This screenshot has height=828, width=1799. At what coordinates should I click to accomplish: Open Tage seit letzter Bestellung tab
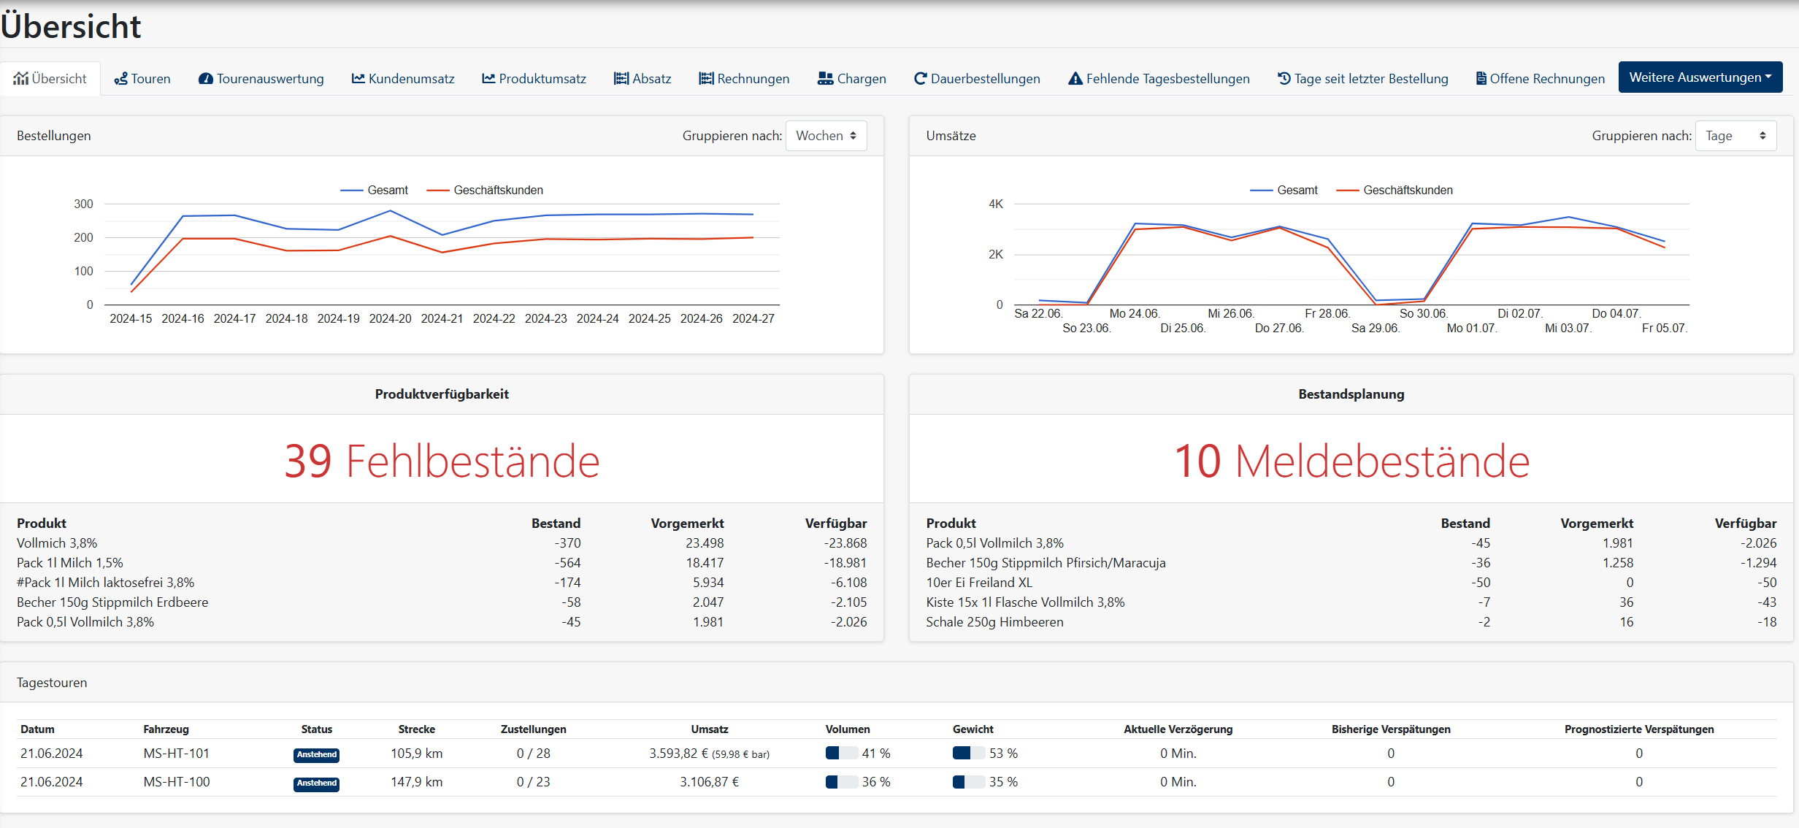tap(1363, 79)
